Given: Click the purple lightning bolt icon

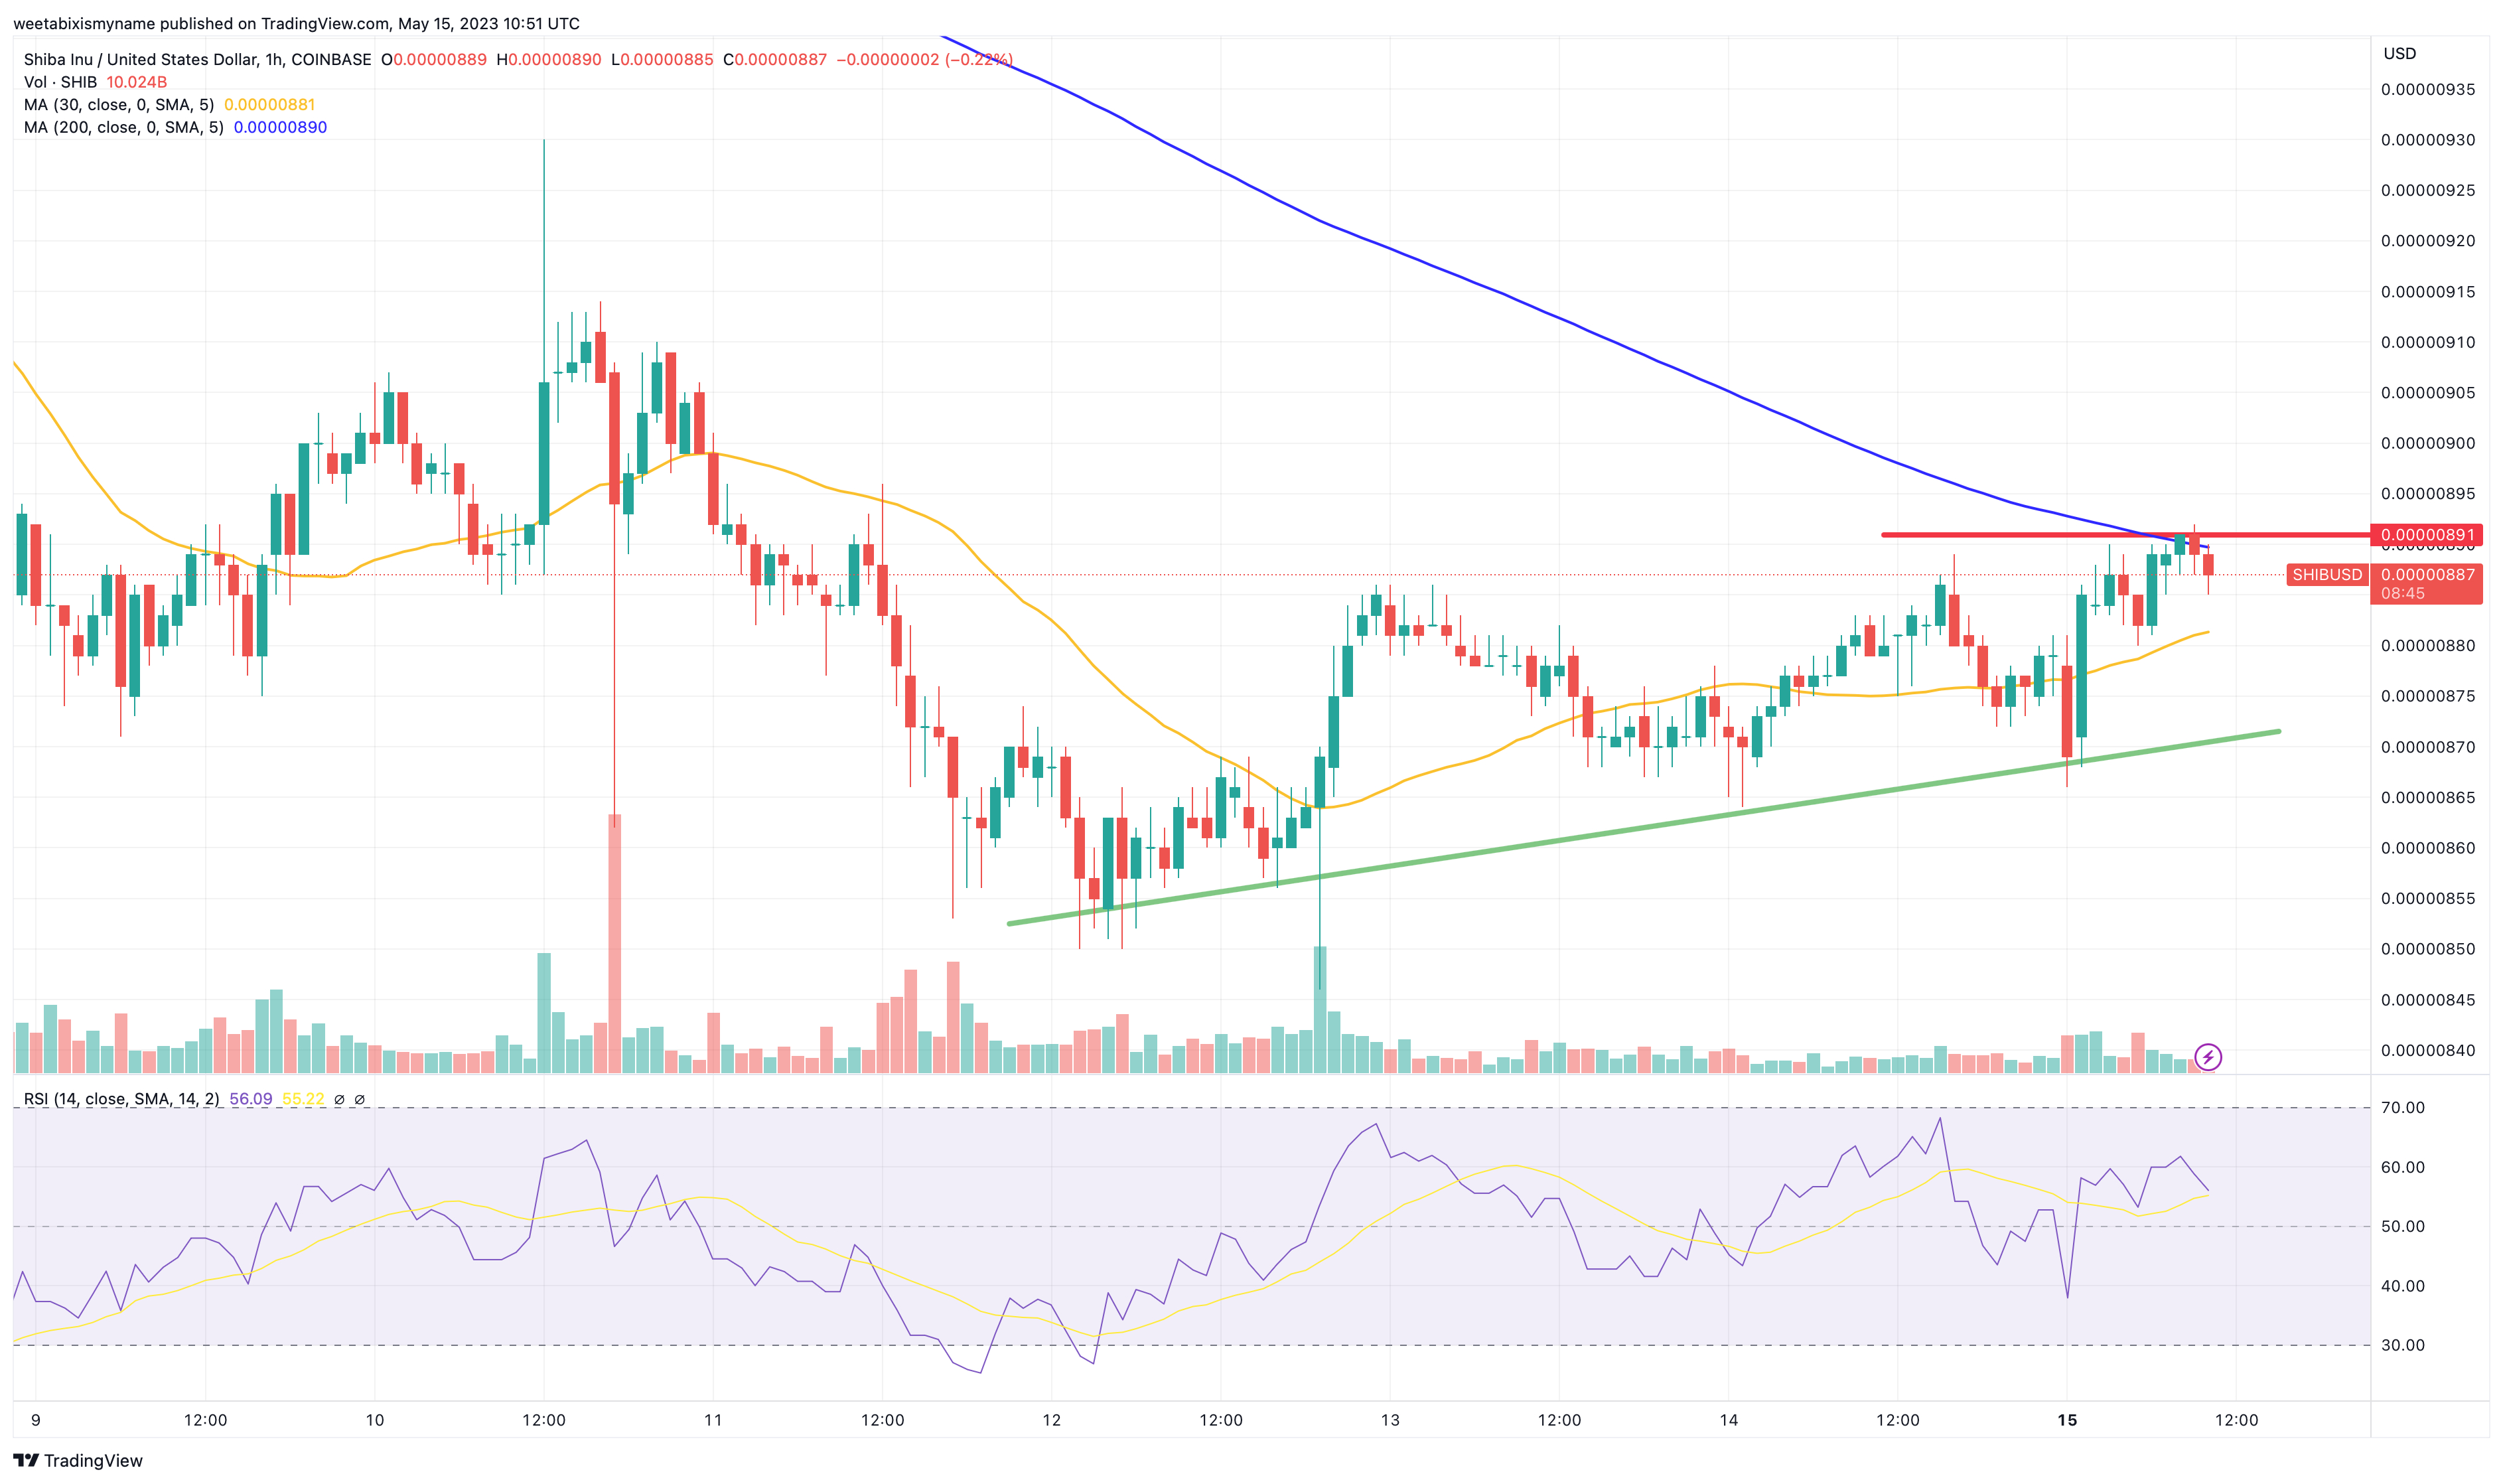Looking at the screenshot, I should click(x=2208, y=1056).
